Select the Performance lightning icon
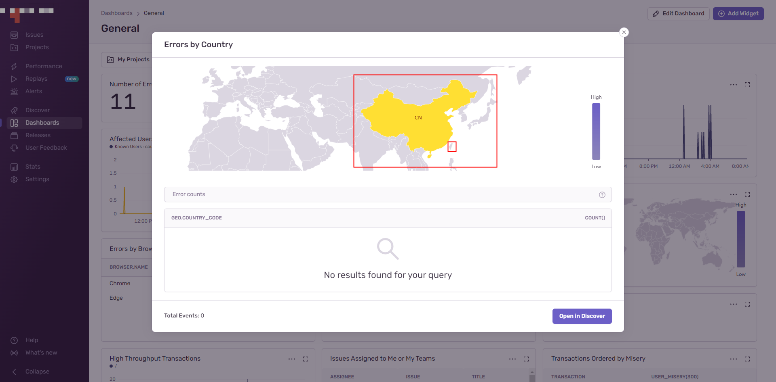The width and height of the screenshot is (776, 382). 14,66
